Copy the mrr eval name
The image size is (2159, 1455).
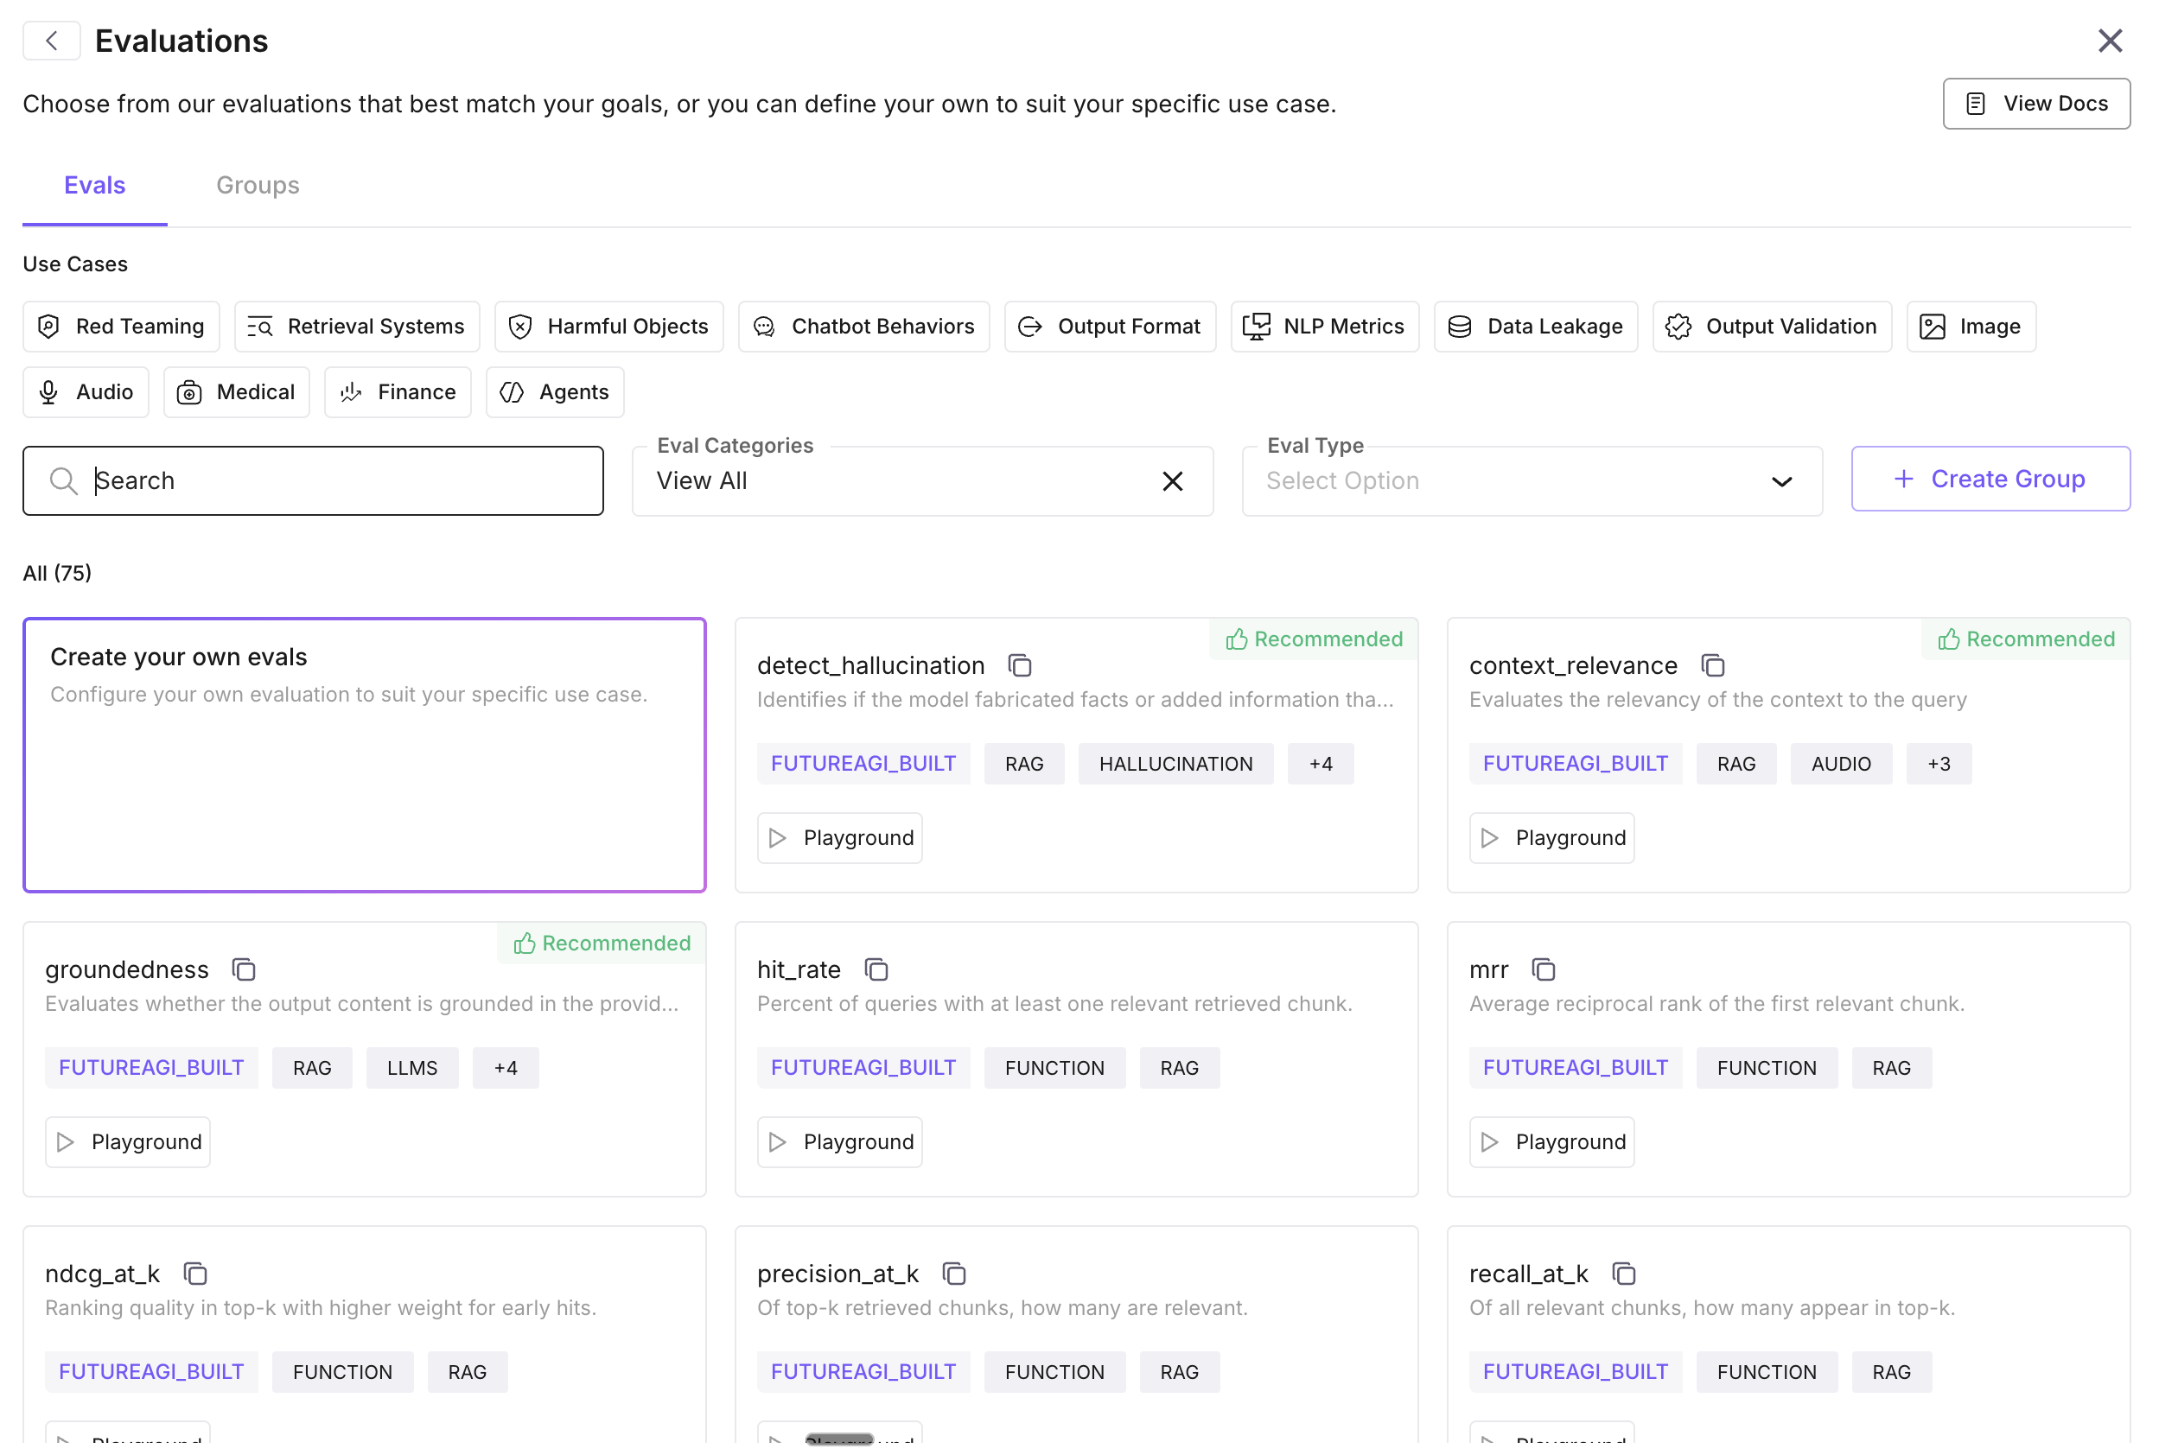[1544, 970]
